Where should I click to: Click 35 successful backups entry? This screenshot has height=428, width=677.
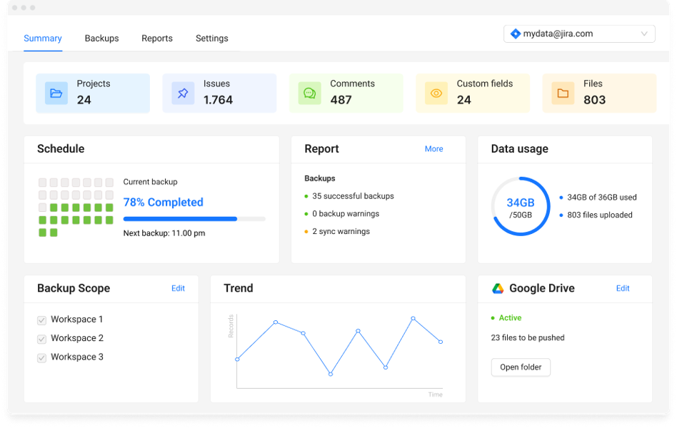353,196
